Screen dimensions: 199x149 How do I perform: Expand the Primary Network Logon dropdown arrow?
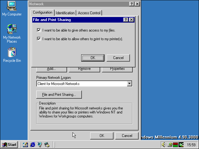pos(129,83)
